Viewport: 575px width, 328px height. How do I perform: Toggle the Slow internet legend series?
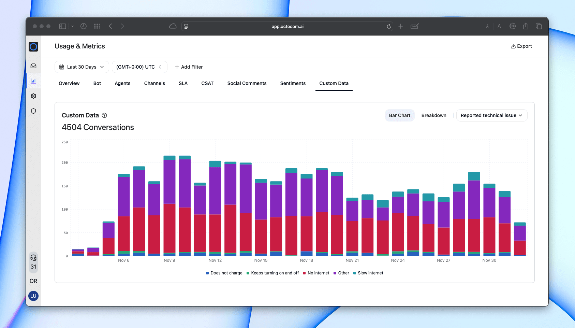368,273
